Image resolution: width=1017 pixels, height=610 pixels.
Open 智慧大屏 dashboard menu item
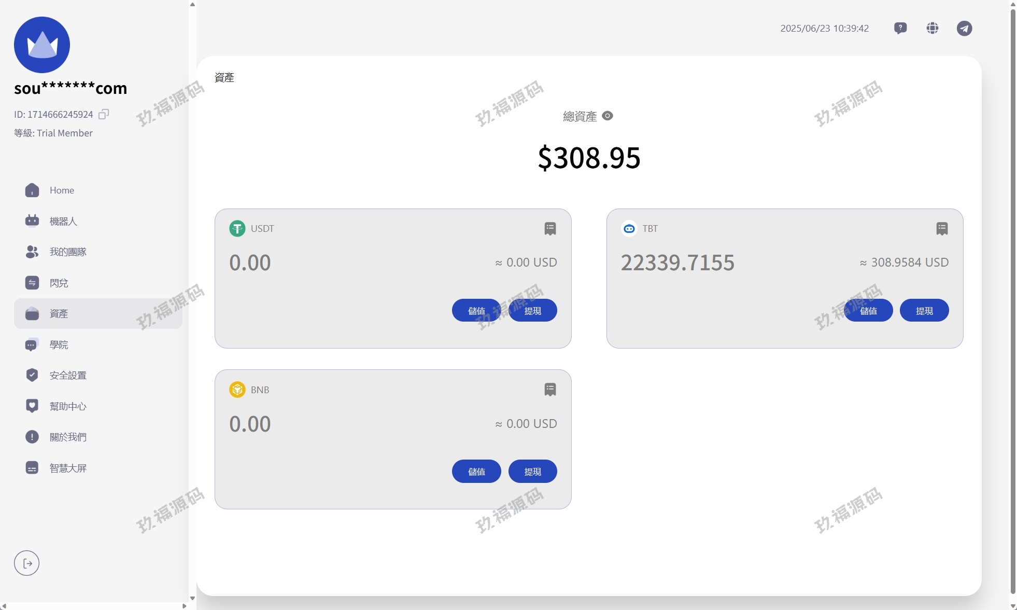click(68, 468)
